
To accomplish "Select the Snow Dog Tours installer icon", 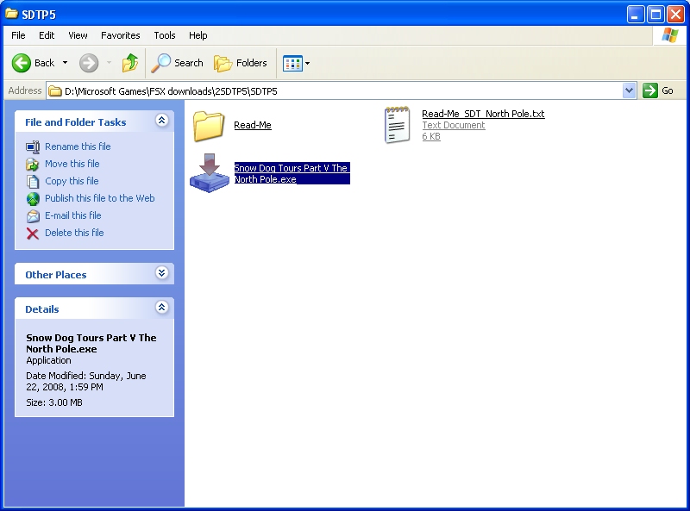I will (x=210, y=172).
